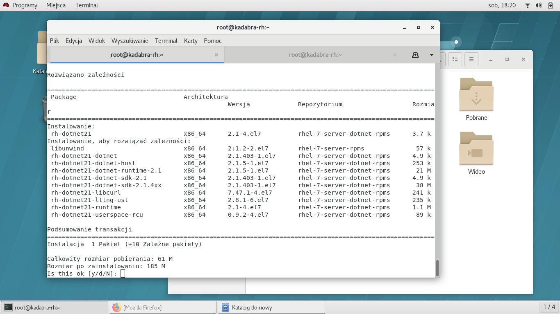Click the size value '253 k'
This screenshot has width=560, height=314.
point(421,163)
